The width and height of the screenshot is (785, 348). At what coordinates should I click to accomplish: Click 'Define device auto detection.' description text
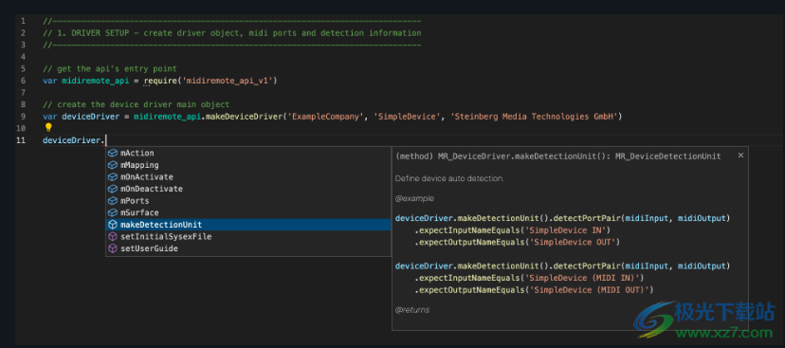449,178
